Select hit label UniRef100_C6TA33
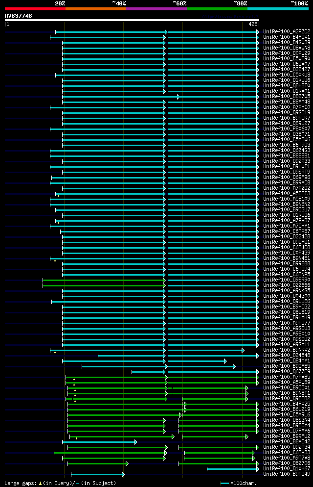 point(287,453)
